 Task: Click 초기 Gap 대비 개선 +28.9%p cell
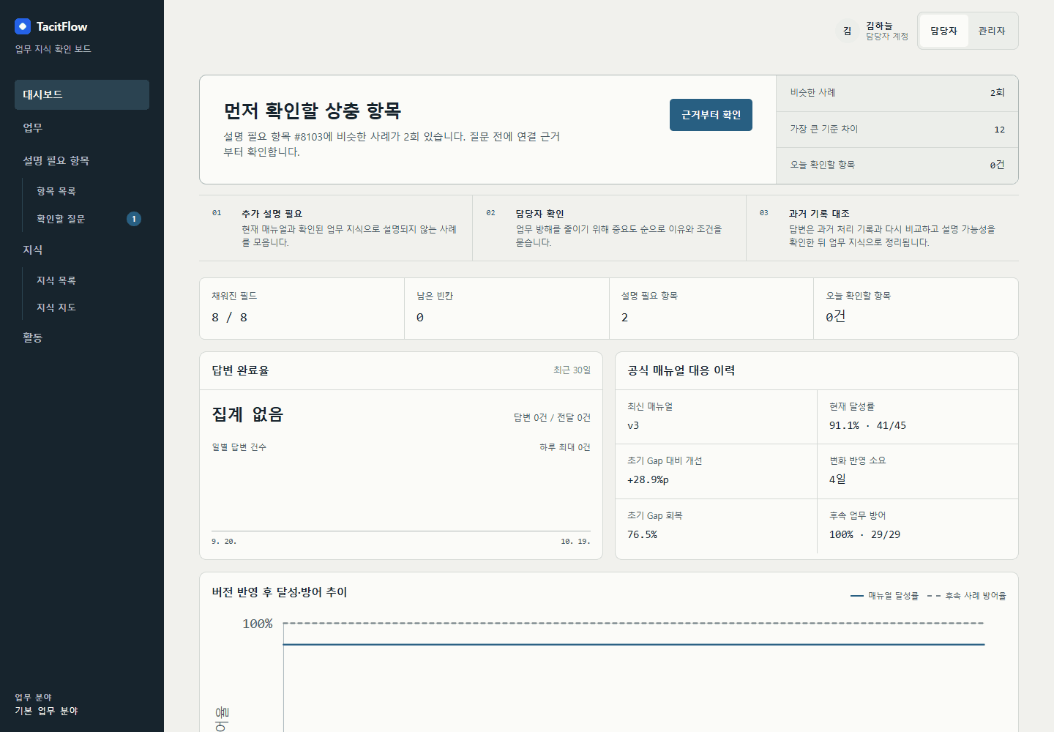[x=716, y=471]
